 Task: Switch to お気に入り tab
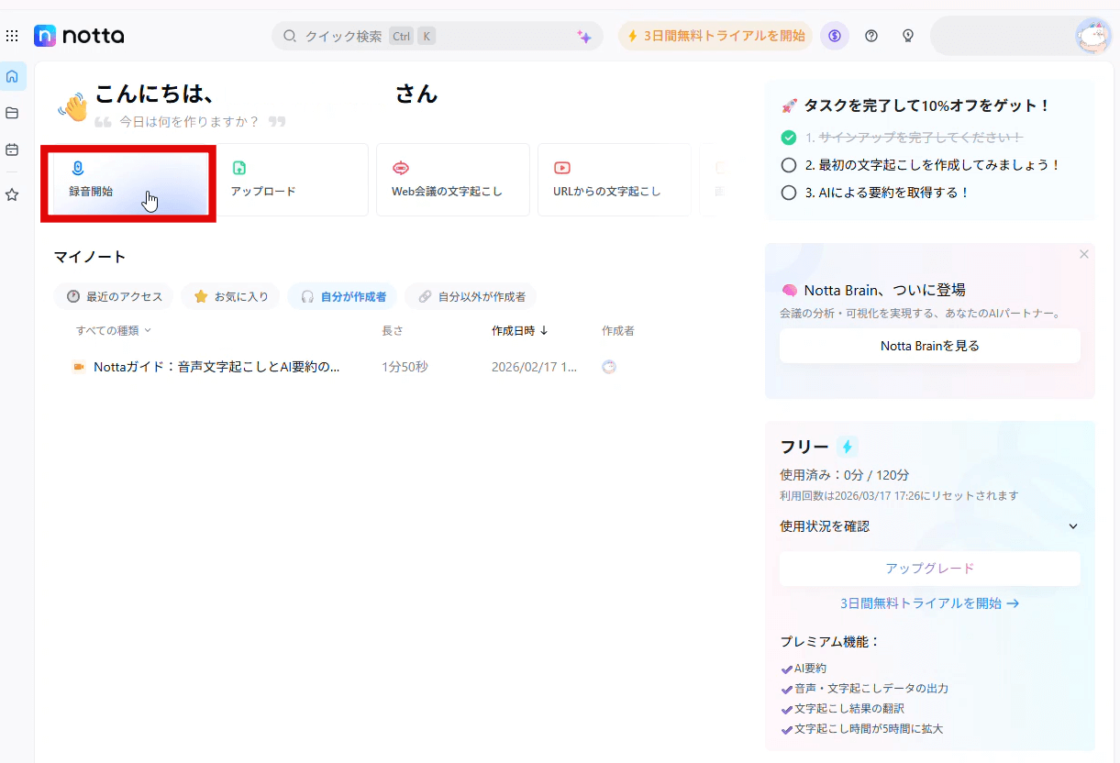tap(231, 296)
